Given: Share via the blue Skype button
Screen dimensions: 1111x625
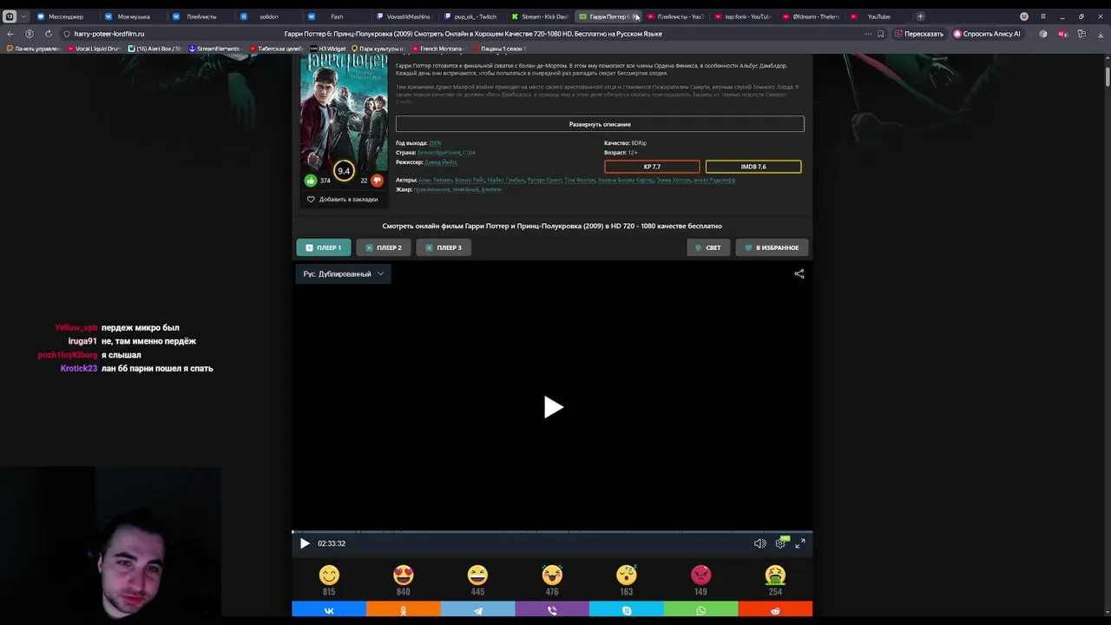Looking at the screenshot, I should [627, 610].
